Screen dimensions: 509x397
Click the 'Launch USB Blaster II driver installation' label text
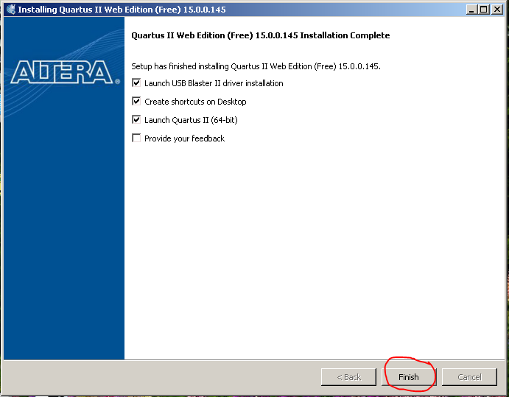click(214, 83)
